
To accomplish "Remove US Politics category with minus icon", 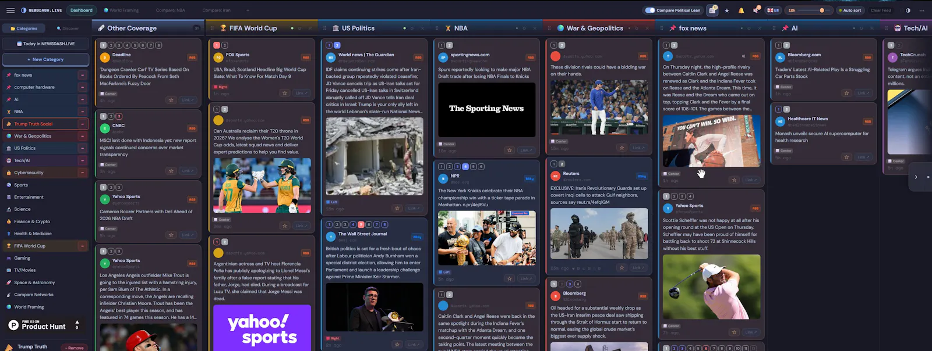I will [82, 148].
